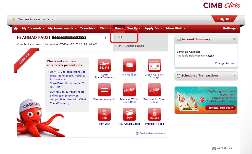Open Buy foreign currency notes promo link
252x154 pixels.
pyautogui.click(x=68, y=98)
